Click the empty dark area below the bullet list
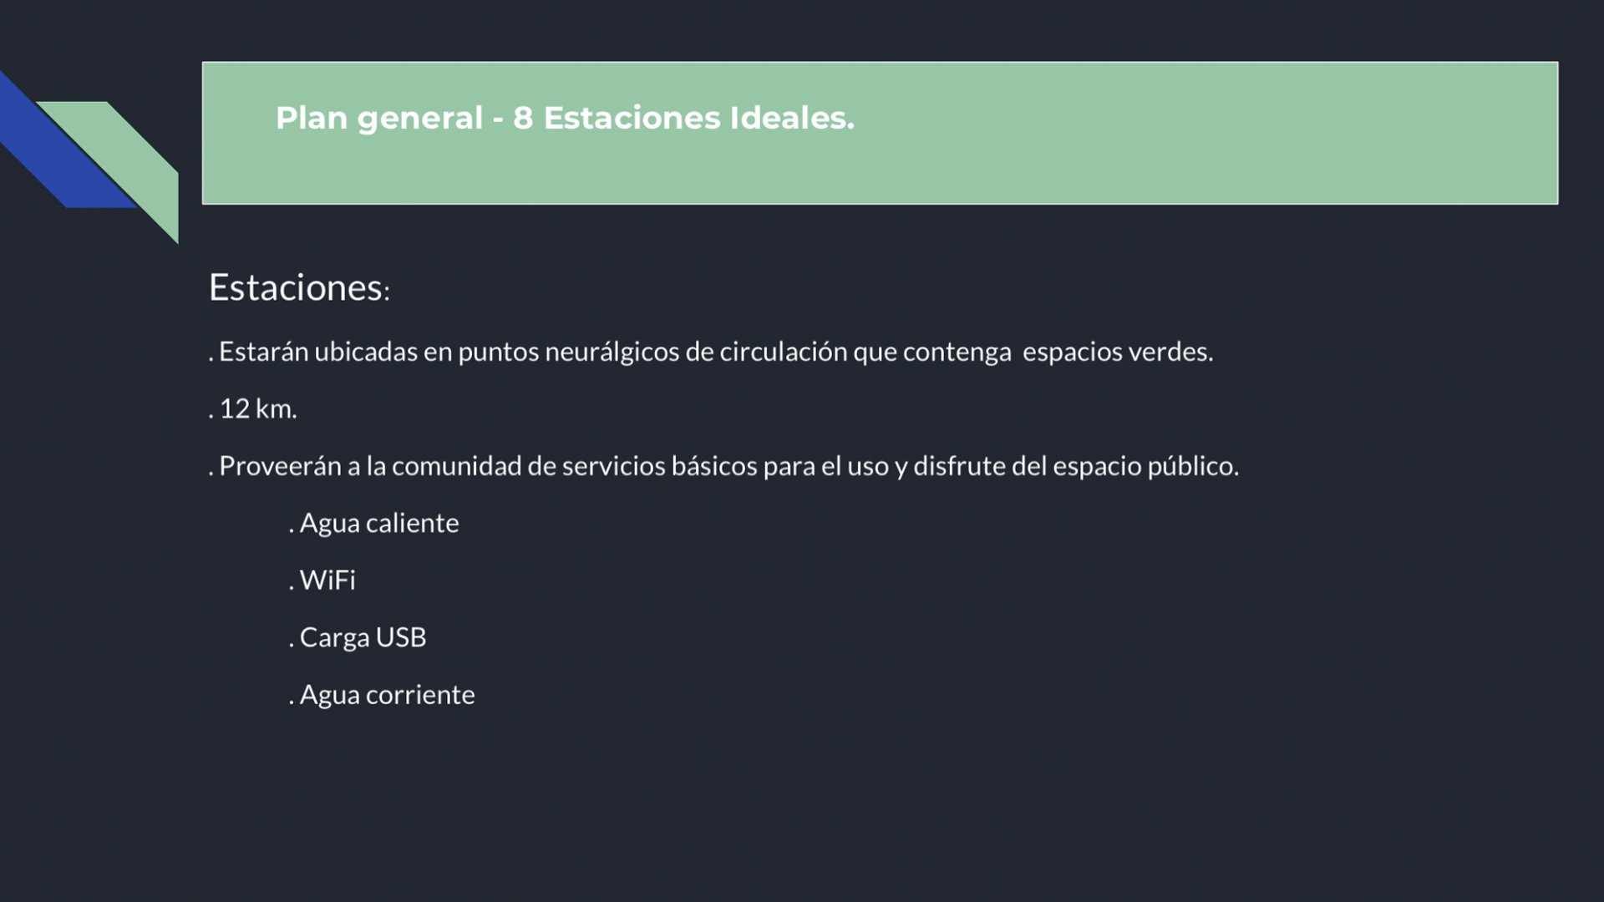Screen dimensions: 1604x902 point(835,802)
